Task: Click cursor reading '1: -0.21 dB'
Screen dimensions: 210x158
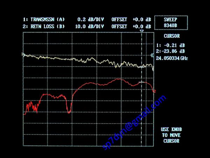Action: (171, 45)
